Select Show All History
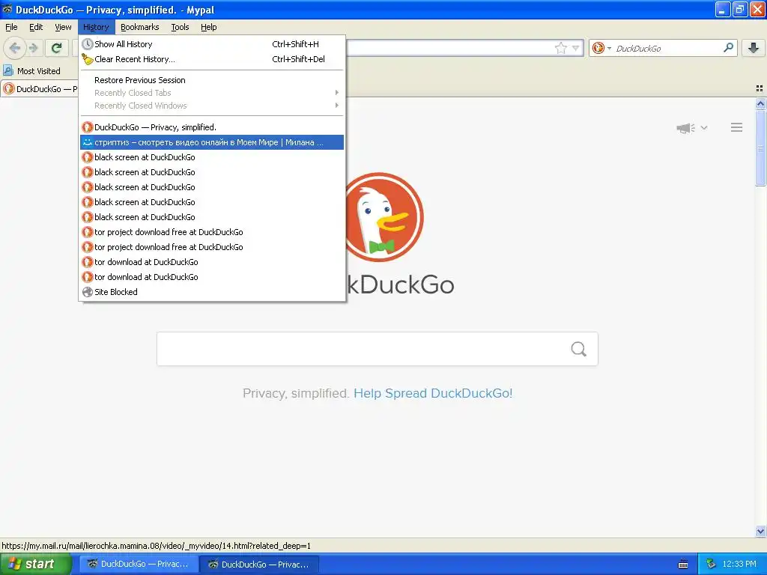 pyautogui.click(x=212, y=44)
